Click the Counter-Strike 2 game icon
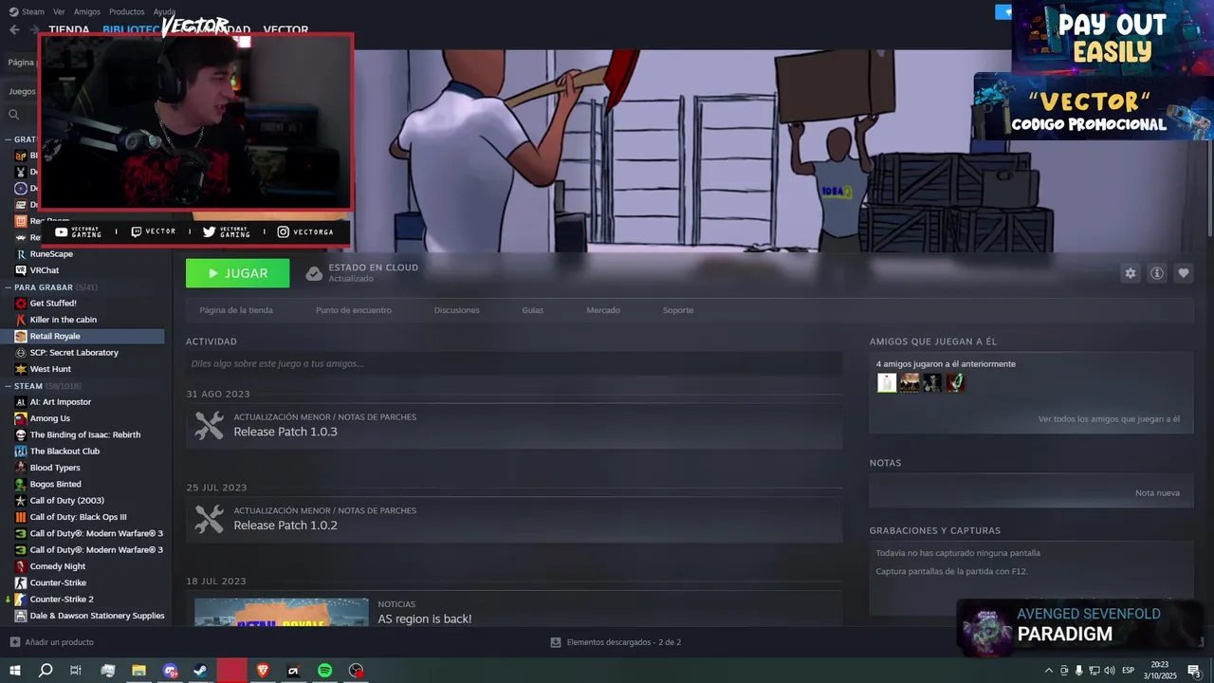 (21, 600)
